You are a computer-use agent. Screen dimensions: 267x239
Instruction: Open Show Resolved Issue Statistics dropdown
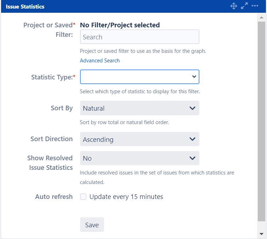(140, 158)
